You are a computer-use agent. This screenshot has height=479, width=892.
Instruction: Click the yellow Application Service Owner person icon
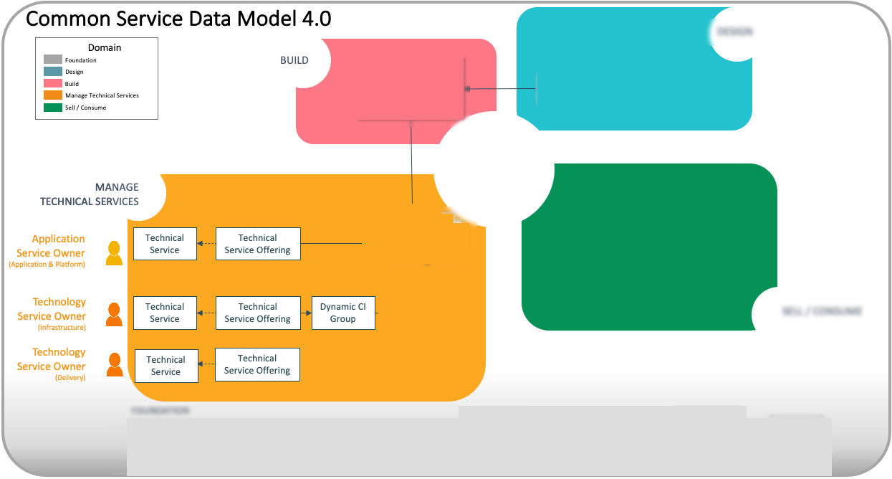(x=114, y=253)
